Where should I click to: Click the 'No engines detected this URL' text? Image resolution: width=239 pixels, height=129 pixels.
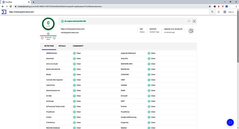75,21
